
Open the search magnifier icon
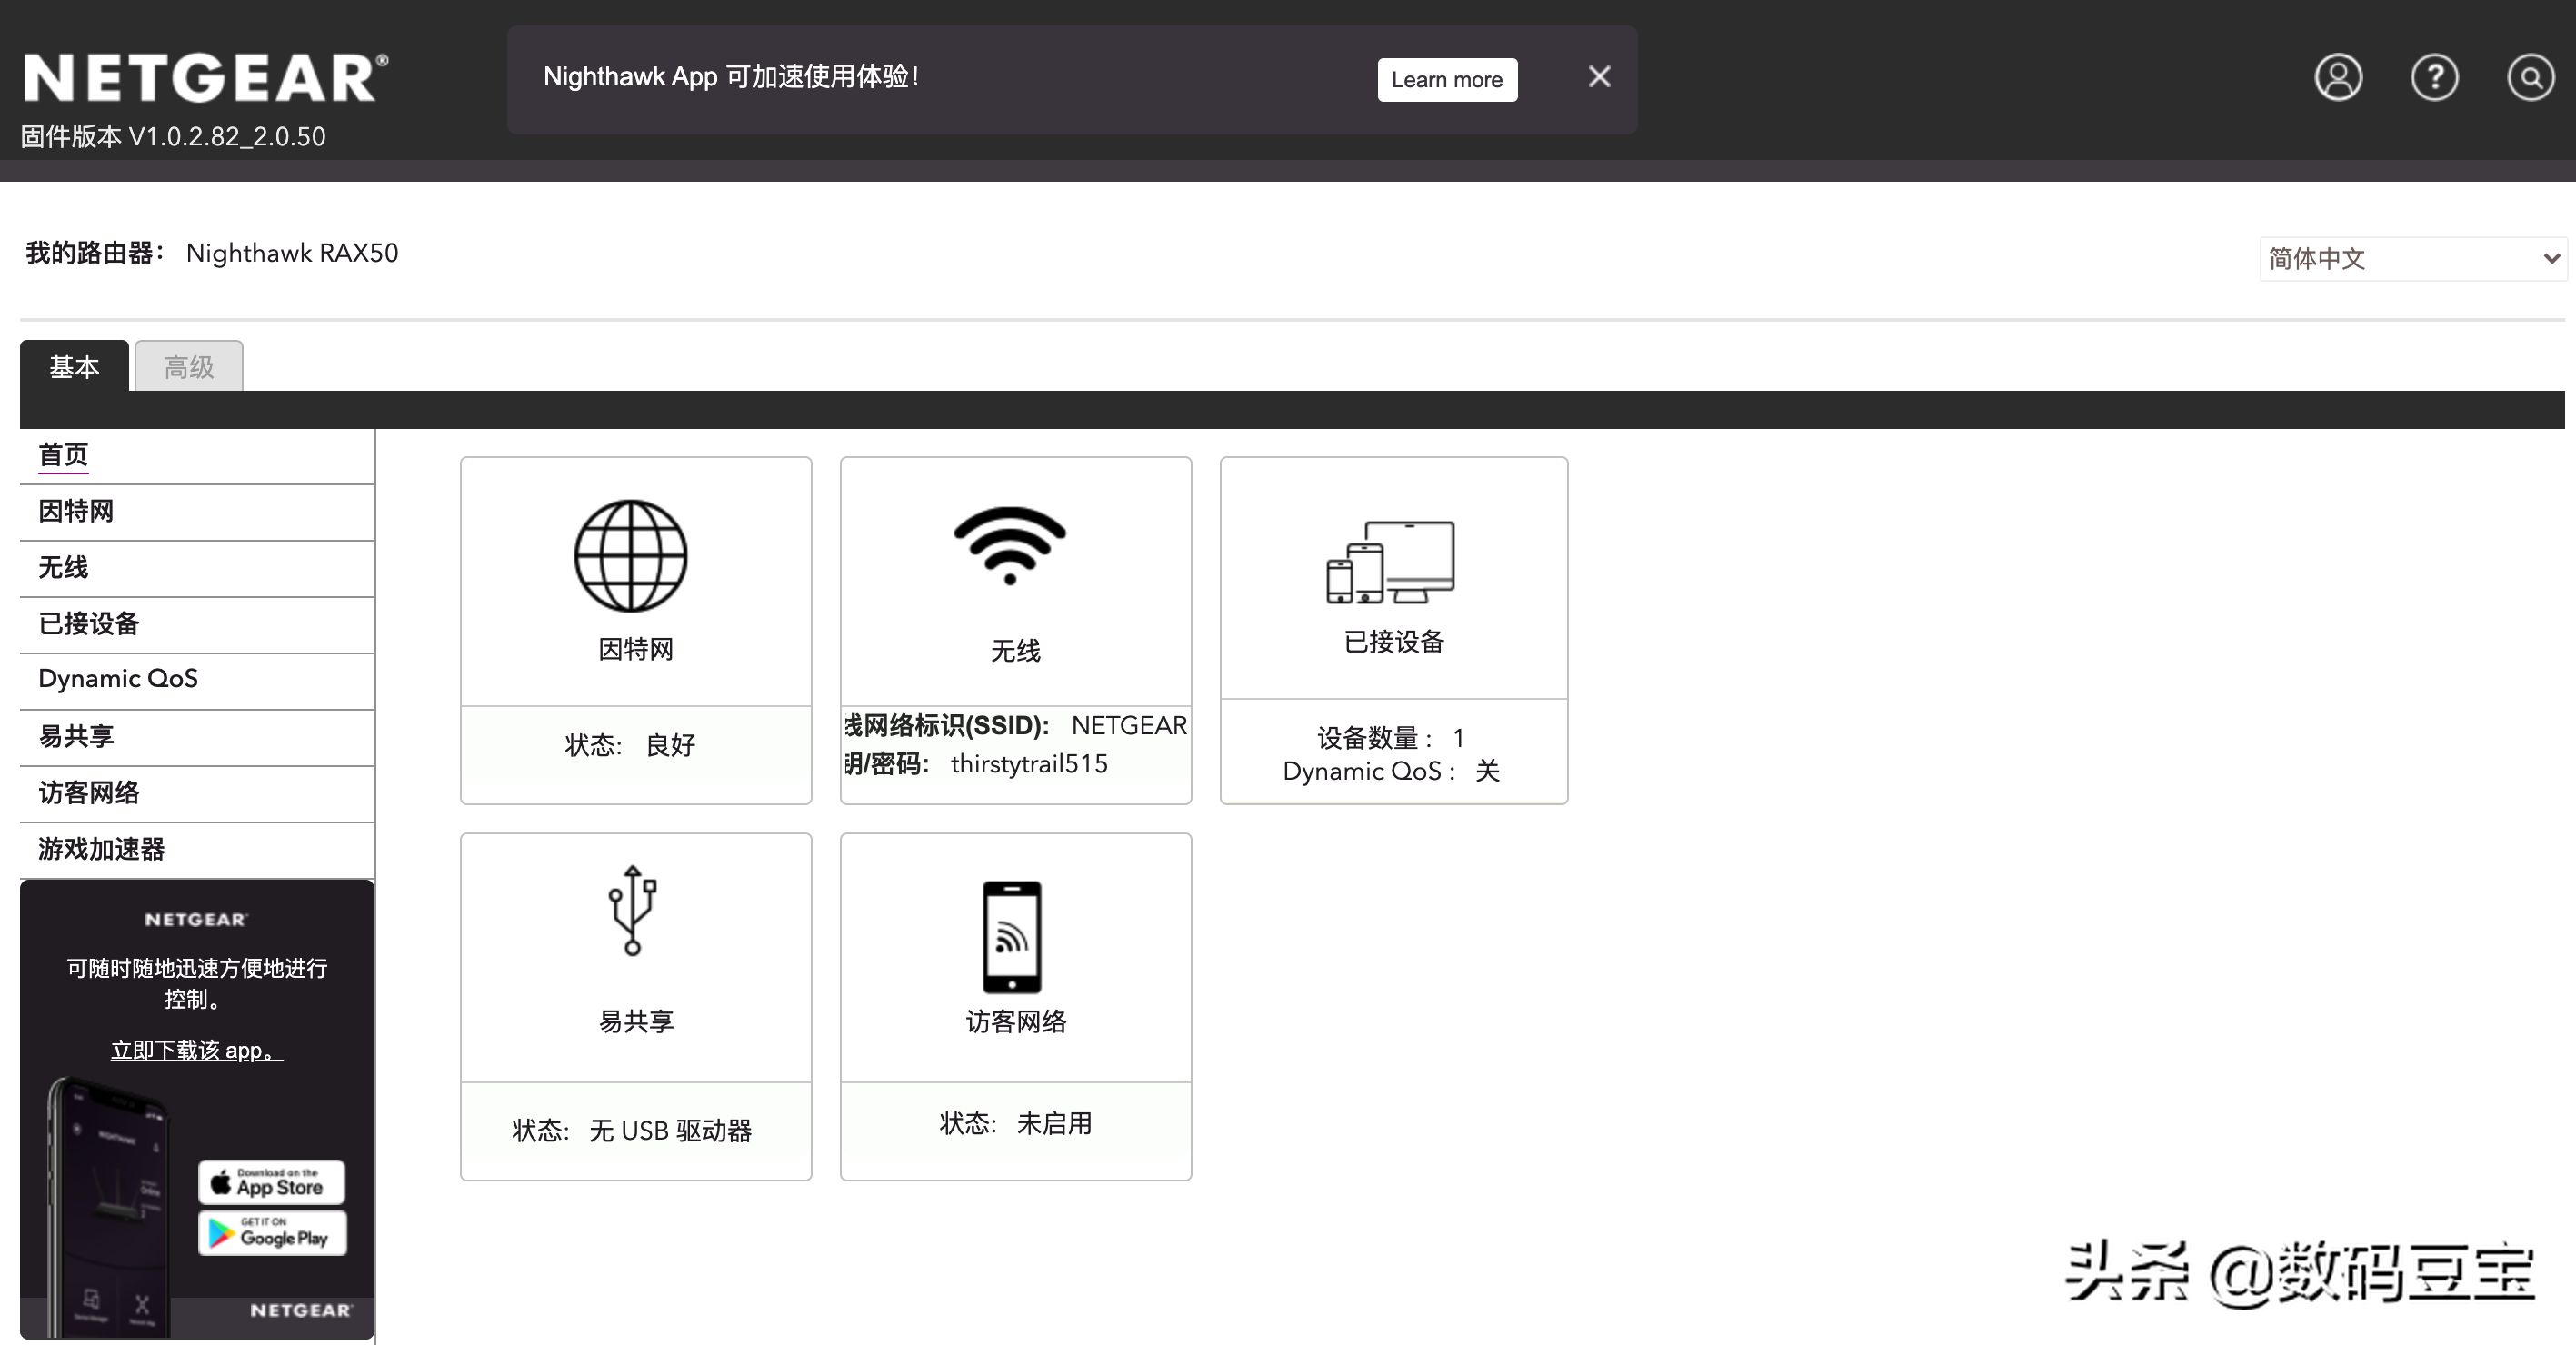click(2530, 78)
